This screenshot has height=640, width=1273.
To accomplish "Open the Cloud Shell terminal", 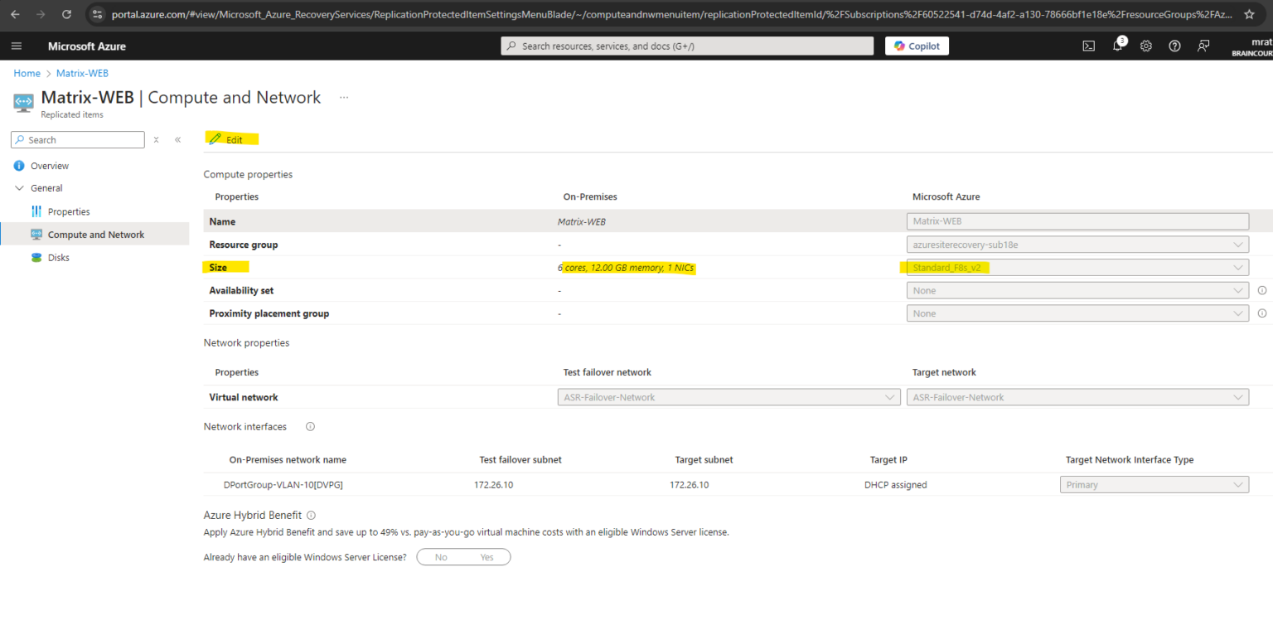I will [1088, 46].
